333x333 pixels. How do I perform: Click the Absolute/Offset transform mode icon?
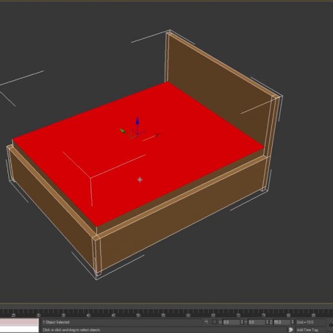coord(214,322)
